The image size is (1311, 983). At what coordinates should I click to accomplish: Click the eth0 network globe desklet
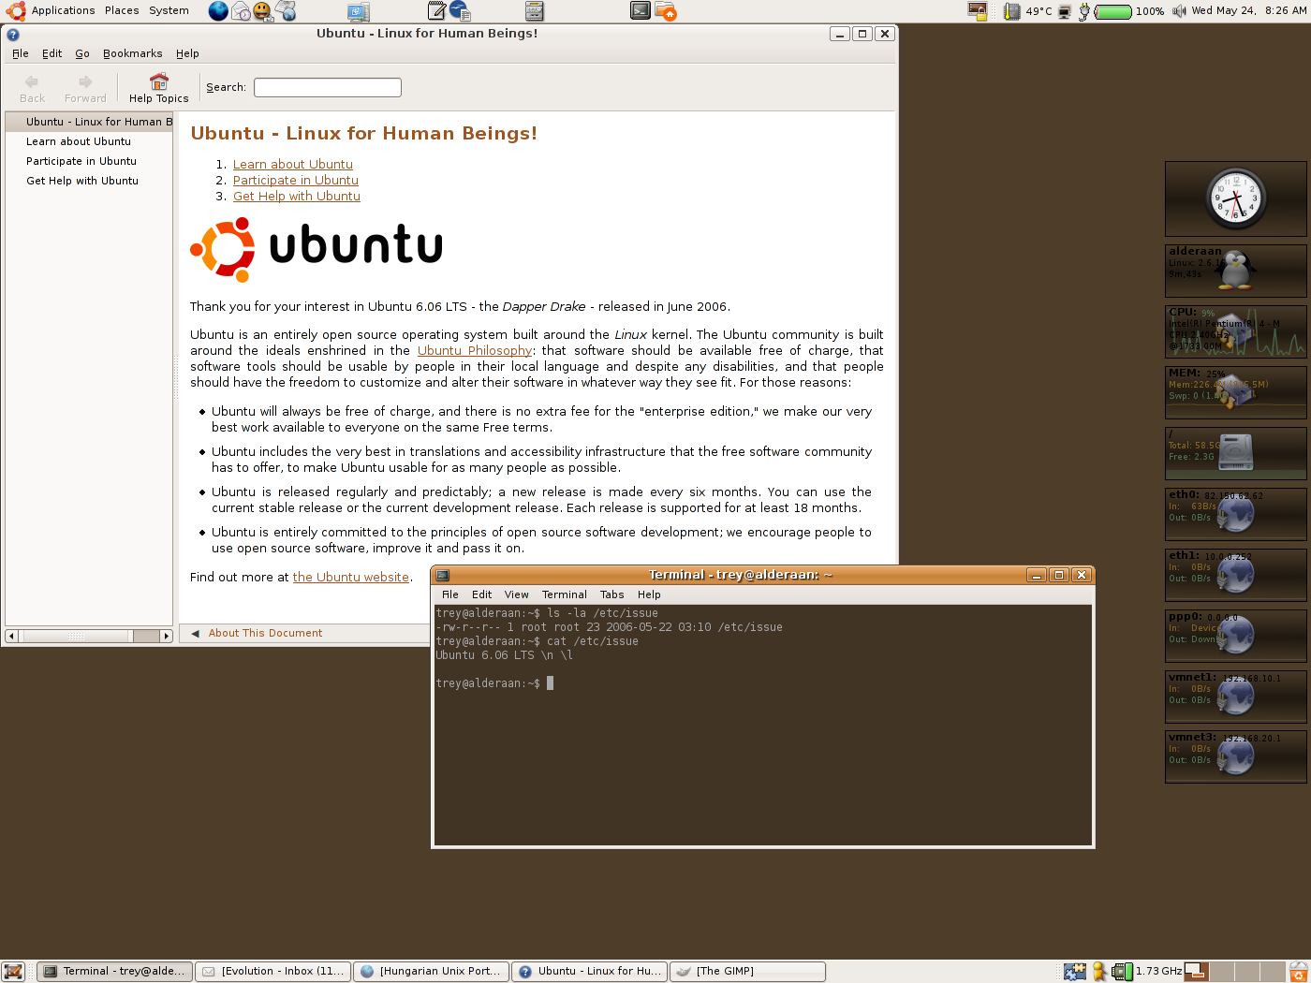tap(1236, 513)
